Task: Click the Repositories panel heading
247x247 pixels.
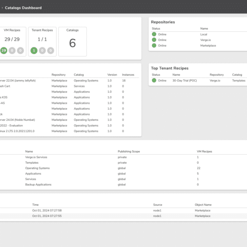Action: point(163,22)
